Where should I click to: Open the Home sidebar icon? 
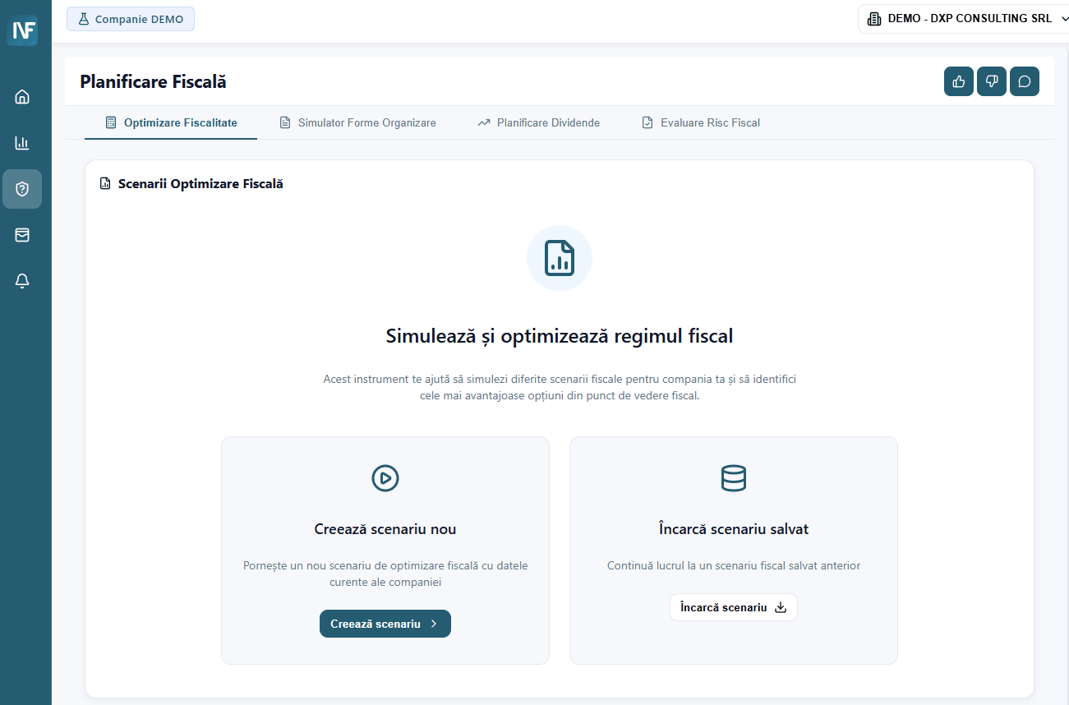[x=22, y=97]
